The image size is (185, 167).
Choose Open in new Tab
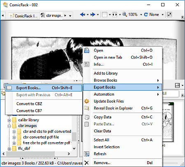(123, 57)
